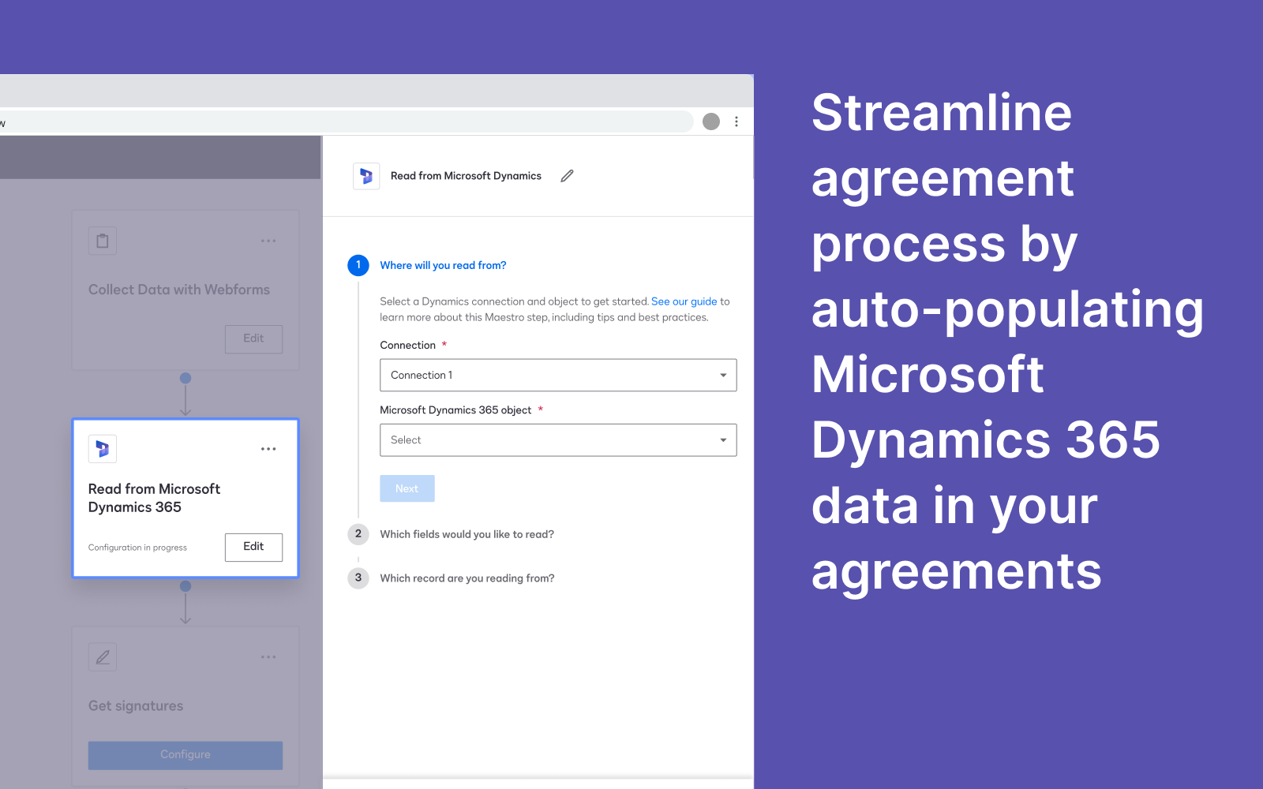Image resolution: width=1263 pixels, height=789 pixels.
Task: Click the three-dot icon on the Read from Microsoft Dynamics card
Action: (268, 448)
